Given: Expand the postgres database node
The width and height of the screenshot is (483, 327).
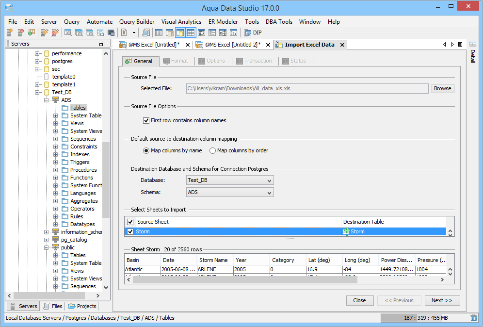Looking at the screenshot, I should [x=37, y=61].
